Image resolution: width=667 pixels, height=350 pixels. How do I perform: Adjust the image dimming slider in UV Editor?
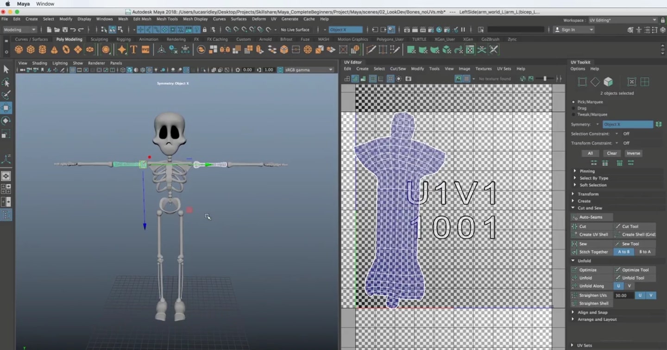(x=546, y=79)
